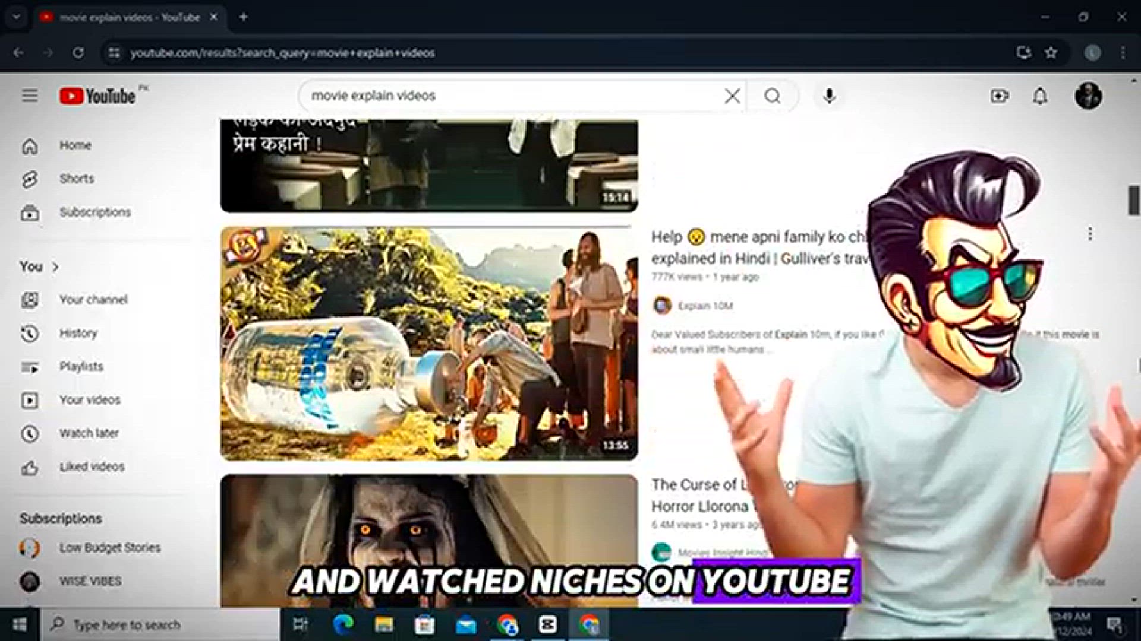
Task: Play the bottle and tiny people thumbnail
Action: (429, 344)
